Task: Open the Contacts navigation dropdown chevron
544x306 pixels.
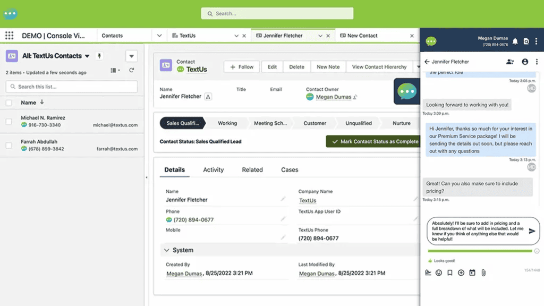Action: coord(159,36)
